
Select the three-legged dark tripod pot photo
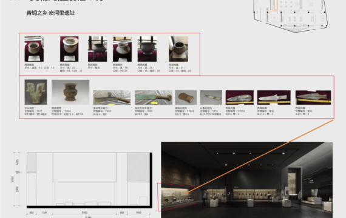[x=97, y=49]
